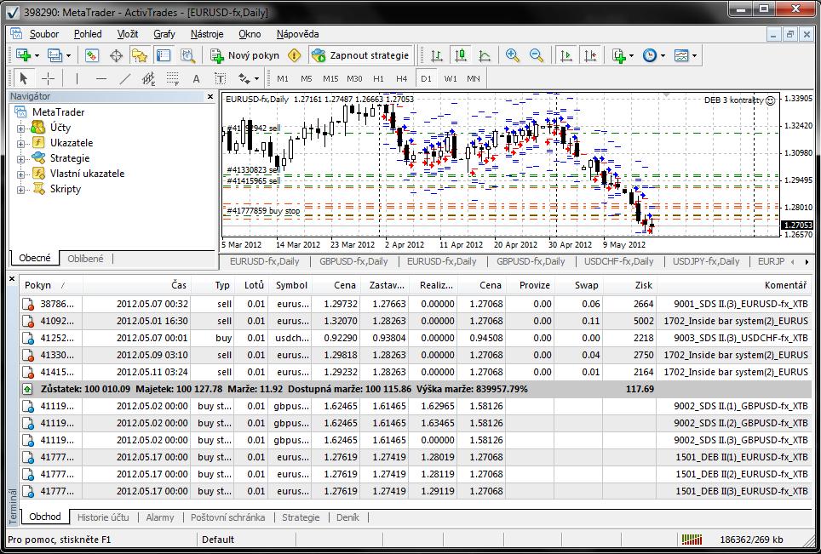This screenshot has height=554, width=821.
Task: Click the Nový pokyn button
Action: (x=244, y=55)
